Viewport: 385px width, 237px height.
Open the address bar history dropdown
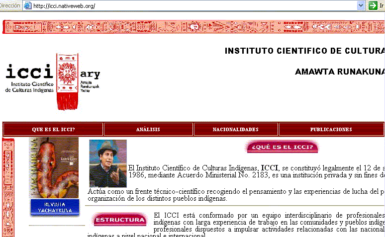coord(361,5)
